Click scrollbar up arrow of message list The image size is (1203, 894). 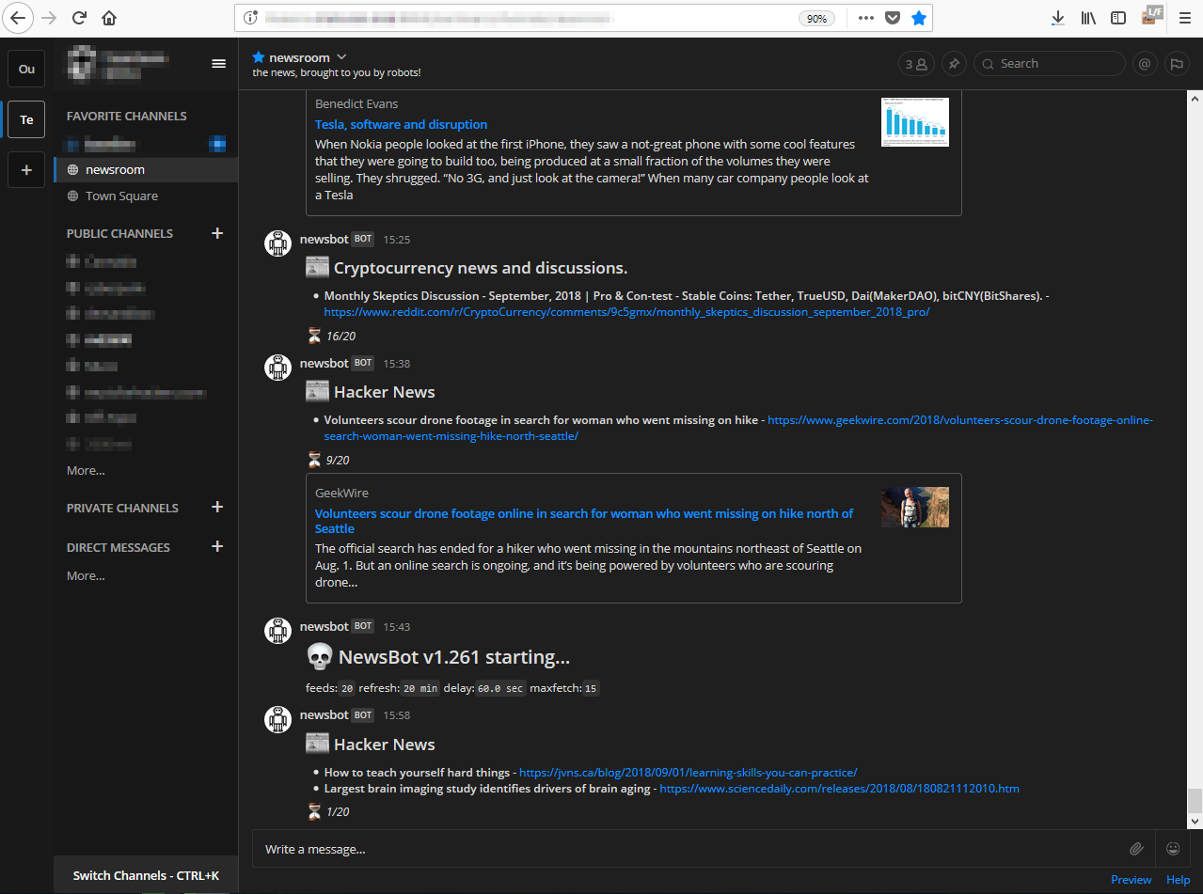pos(1195,100)
